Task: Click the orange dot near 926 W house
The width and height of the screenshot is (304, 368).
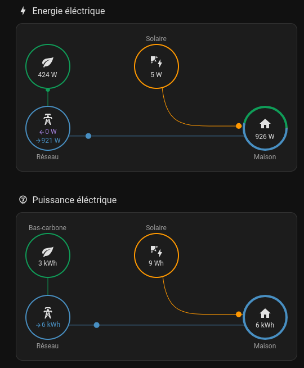Action: [x=239, y=126]
